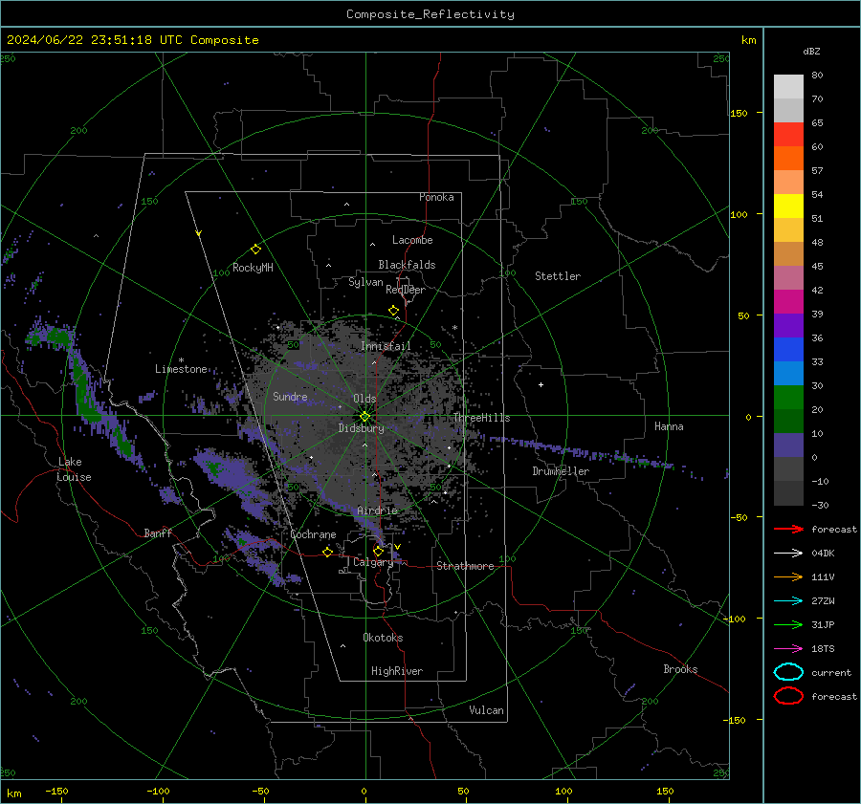Click the light blue 30-33 dBZ swatch
The height and width of the screenshot is (804, 861).
[788, 373]
